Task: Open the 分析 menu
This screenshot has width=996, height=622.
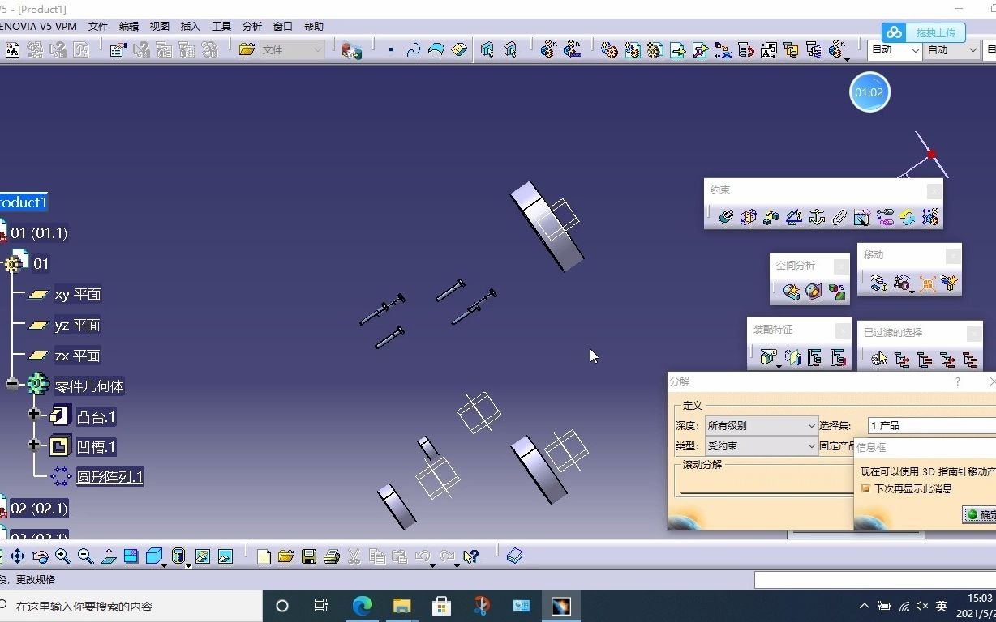Action: [x=252, y=27]
